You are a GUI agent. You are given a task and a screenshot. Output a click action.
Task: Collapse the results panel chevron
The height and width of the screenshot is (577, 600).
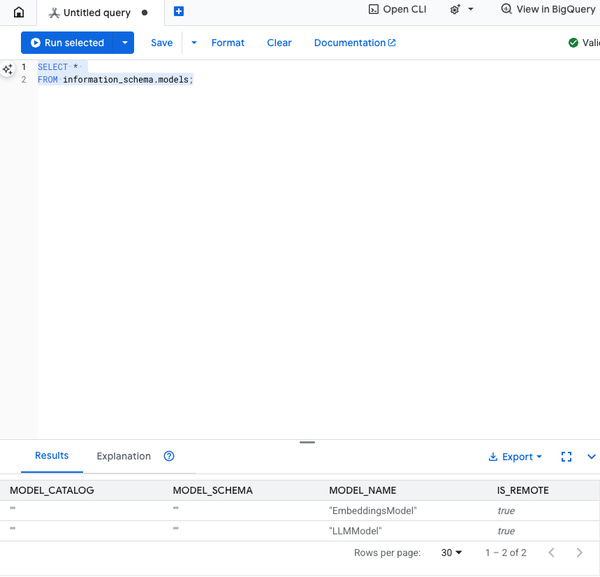point(591,457)
